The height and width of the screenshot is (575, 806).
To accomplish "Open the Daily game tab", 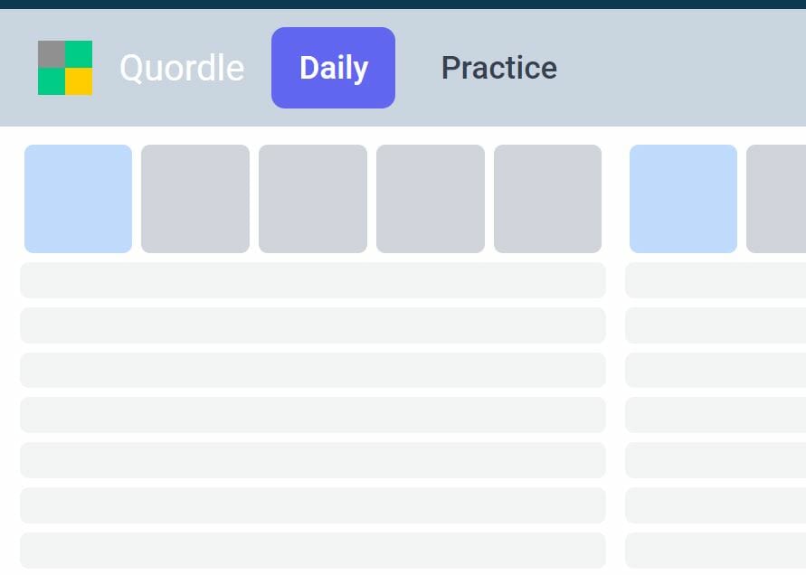I will (x=333, y=68).
